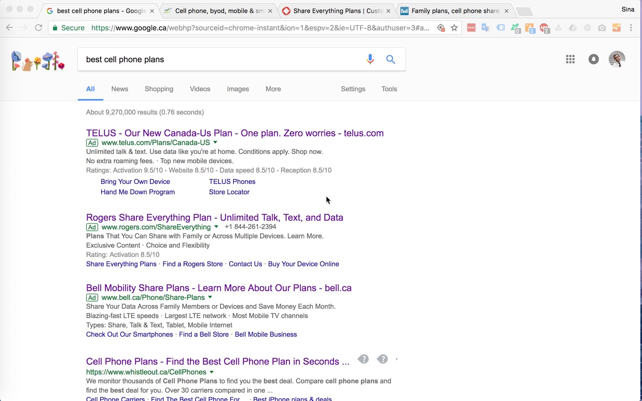Screen dimensions: 642x401
Task: Expand dropdown arrow next to rogers.com URL
Action: pyautogui.click(x=216, y=227)
